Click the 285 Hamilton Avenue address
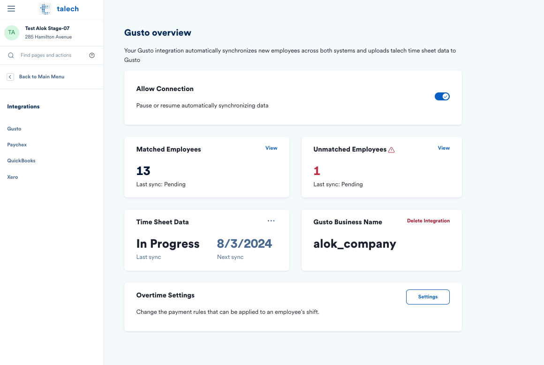 48,37
